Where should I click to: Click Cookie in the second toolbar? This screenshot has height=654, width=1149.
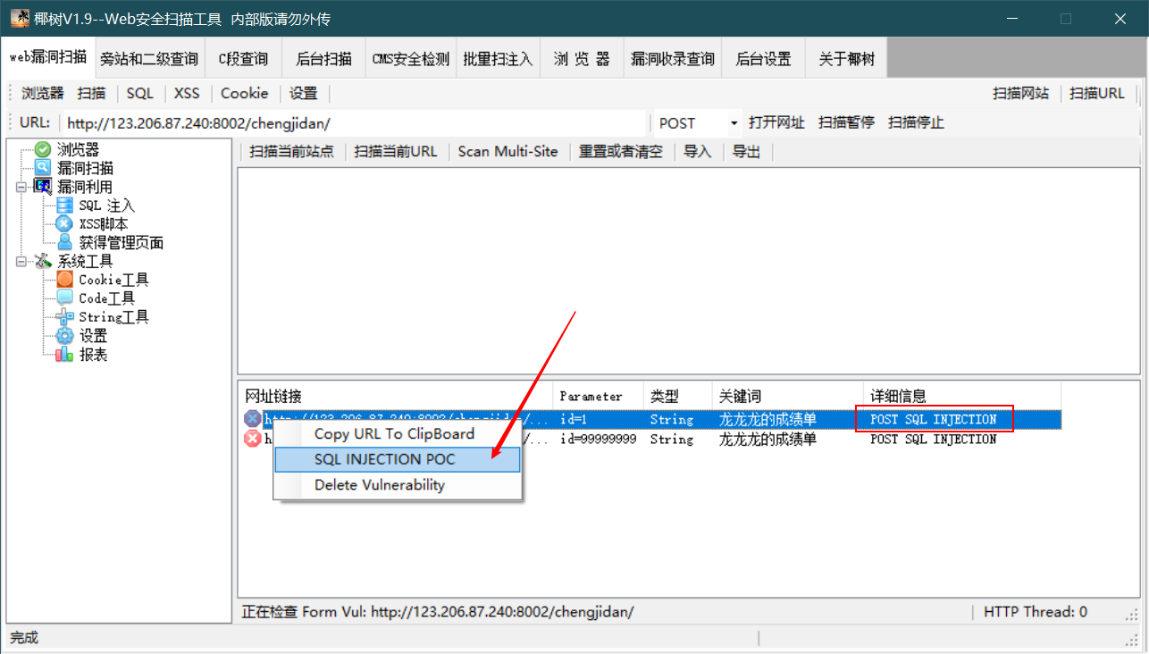coord(245,93)
